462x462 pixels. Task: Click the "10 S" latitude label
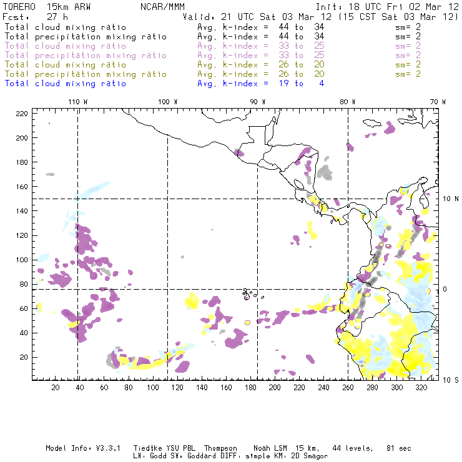tap(451, 380)
